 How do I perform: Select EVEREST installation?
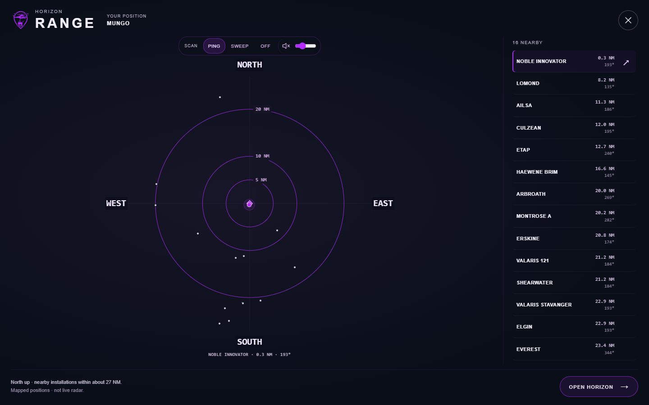pos(574,349)
